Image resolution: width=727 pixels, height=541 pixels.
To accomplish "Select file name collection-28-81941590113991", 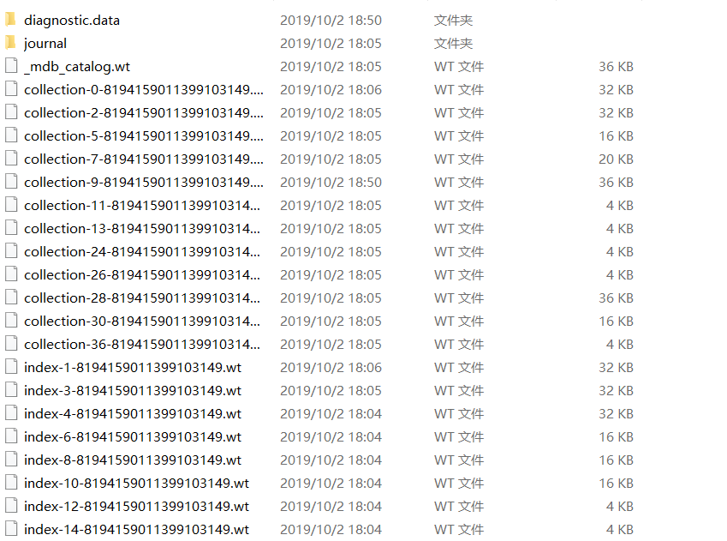I will coord(142,298).
